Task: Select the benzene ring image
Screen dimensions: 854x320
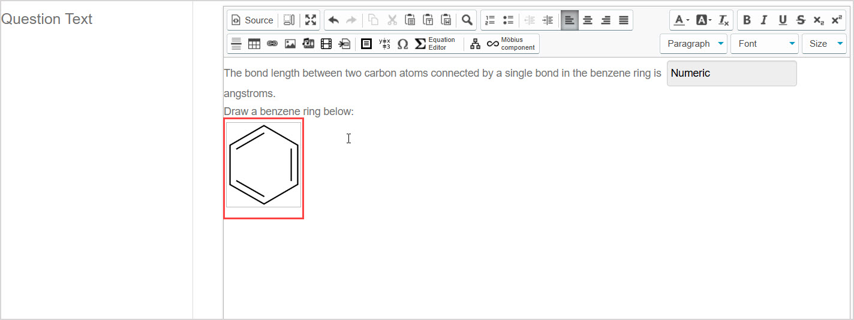Action: (264, 165)
